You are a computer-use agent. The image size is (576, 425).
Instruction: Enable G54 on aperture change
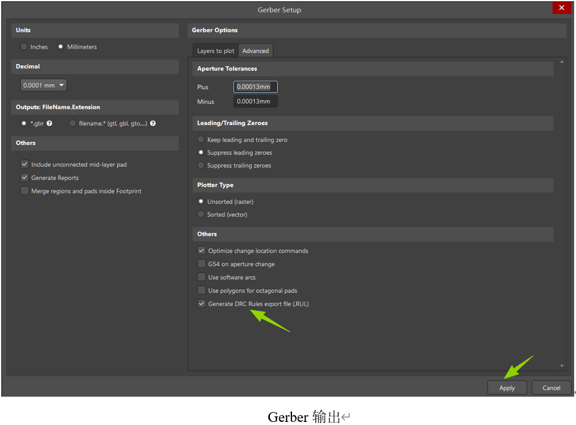pyautogui.click(x=201, y=264)
